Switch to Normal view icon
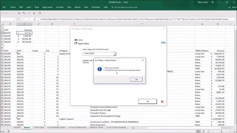This screenshot has width=237, height=133. (x=198, y=132)
